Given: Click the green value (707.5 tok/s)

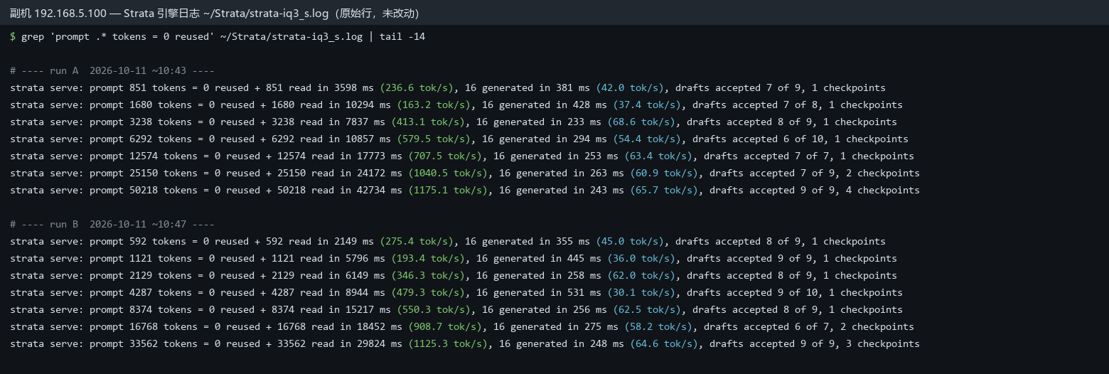Looking at the screenshot, I should pyautogui.click(x=445, y=156).
